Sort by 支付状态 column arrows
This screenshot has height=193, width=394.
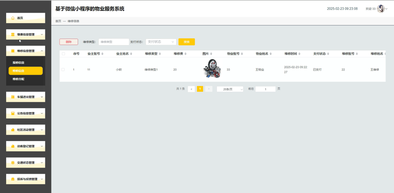(328, 54)
